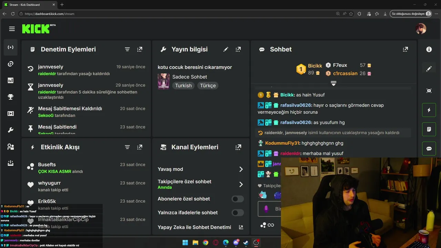
Task: Click the KICK logo
Action: pyautogui.click(x=36, y=29)
